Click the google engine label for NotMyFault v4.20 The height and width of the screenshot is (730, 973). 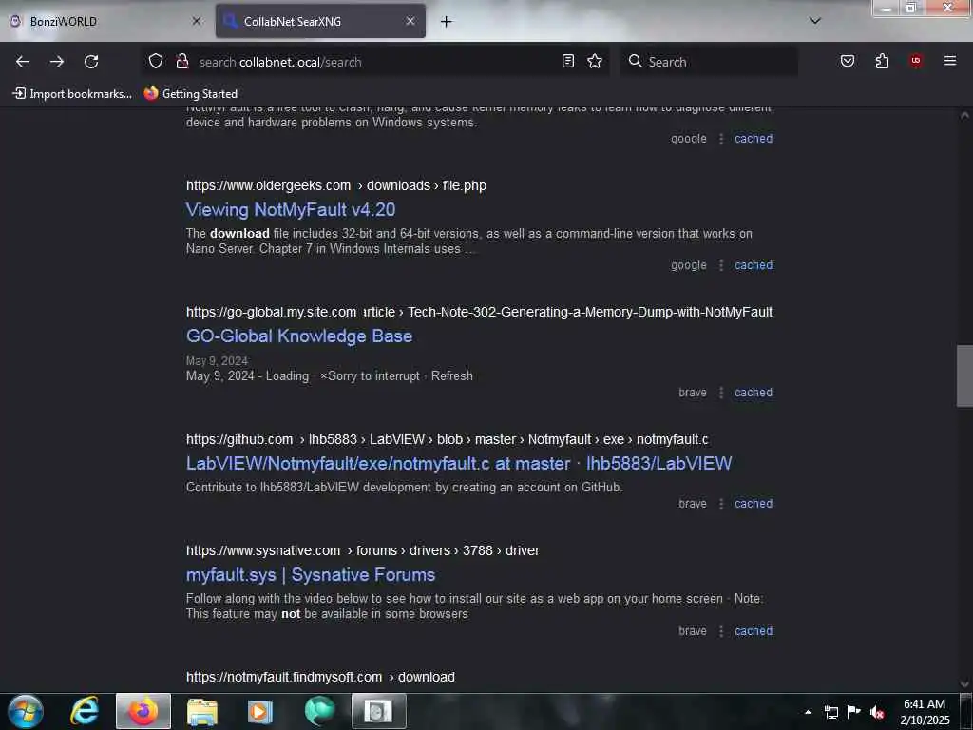point(688,265)
